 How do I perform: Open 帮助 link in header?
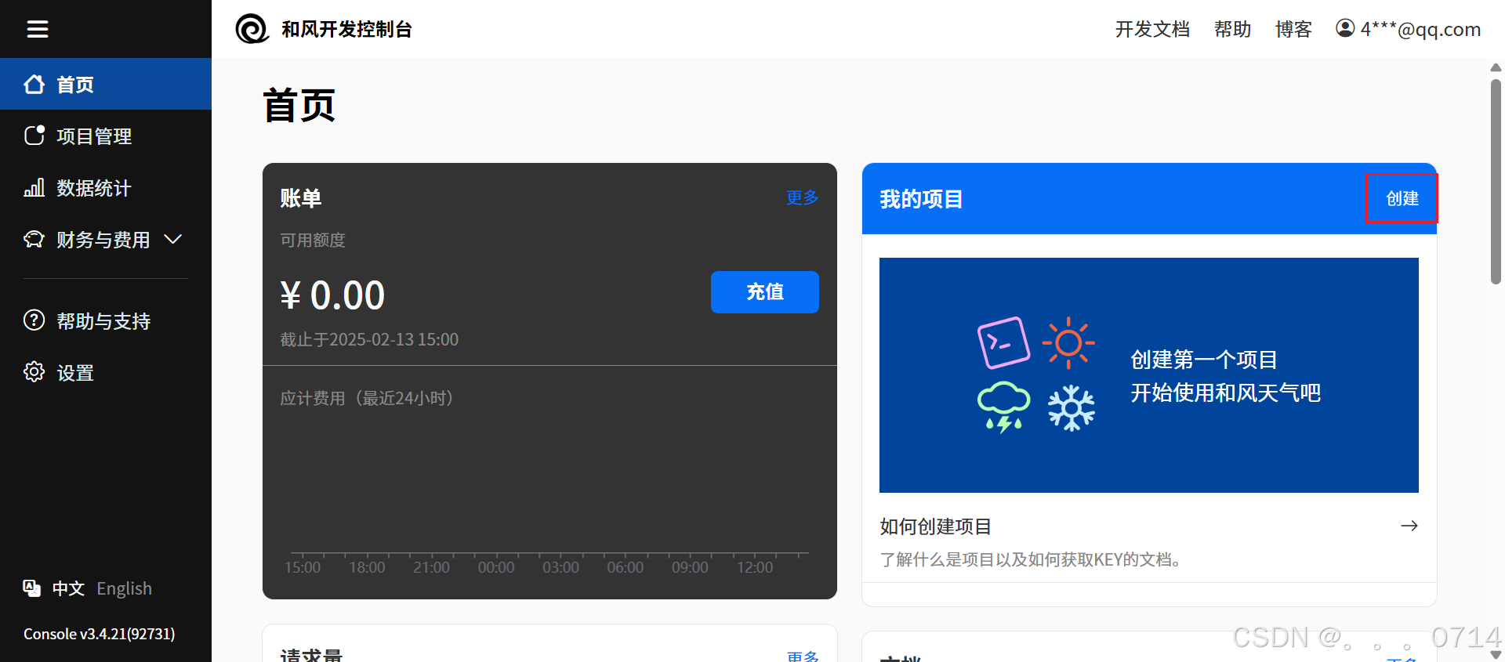[x=1232, y=29]
